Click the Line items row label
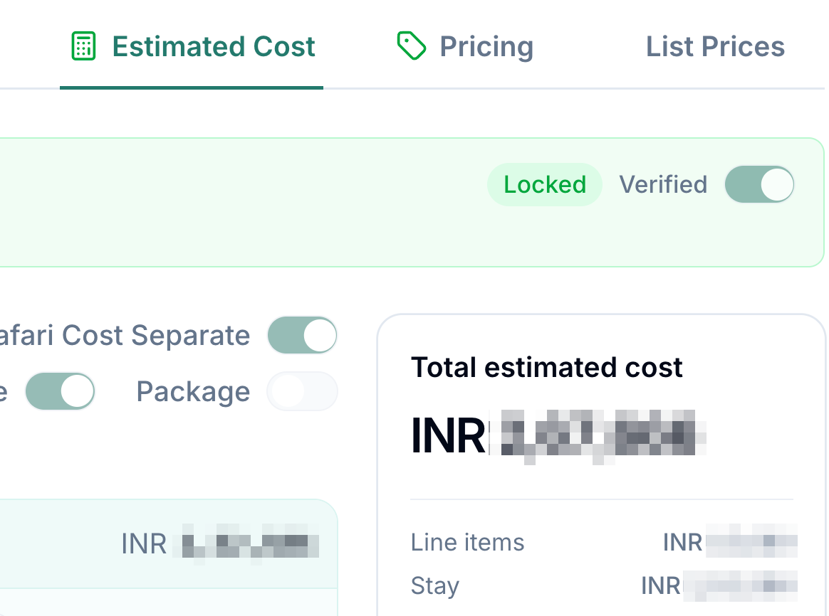Image resolution: width=829 pixels, height=616 pixels. pos(467,542)
